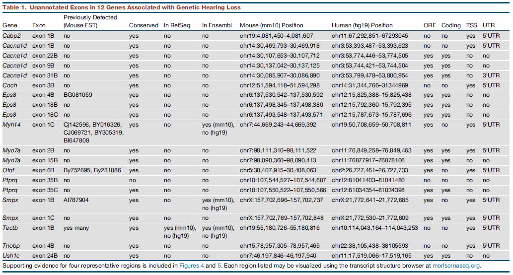513x275 pixels.
Task: Select the Tectb gene name
Action: tap(10, 228)
